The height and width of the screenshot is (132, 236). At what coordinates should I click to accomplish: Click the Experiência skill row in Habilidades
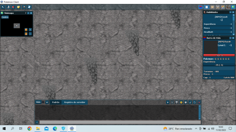click(217, 24)
